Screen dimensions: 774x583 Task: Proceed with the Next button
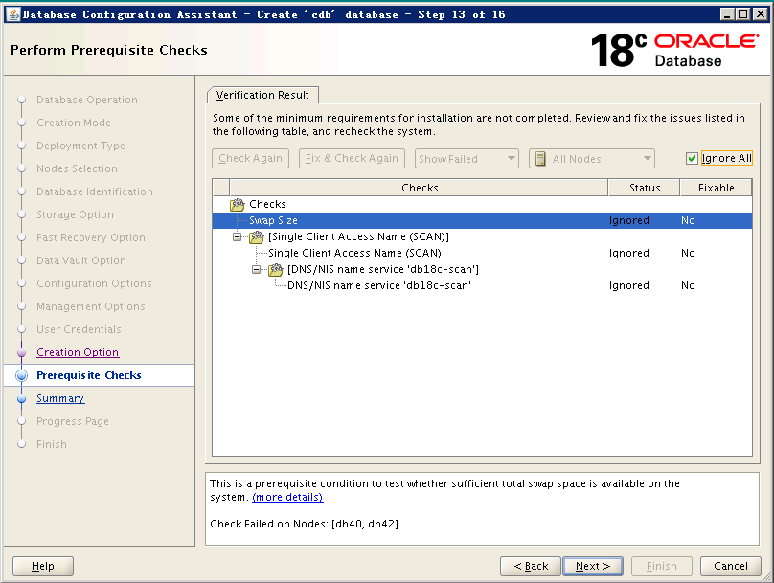(593, 566)
